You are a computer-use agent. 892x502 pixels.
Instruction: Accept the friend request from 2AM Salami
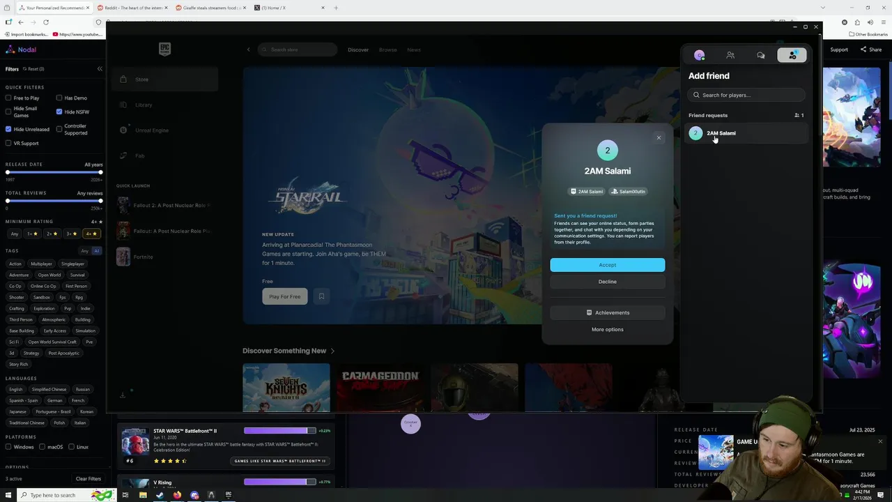(607, 265)
